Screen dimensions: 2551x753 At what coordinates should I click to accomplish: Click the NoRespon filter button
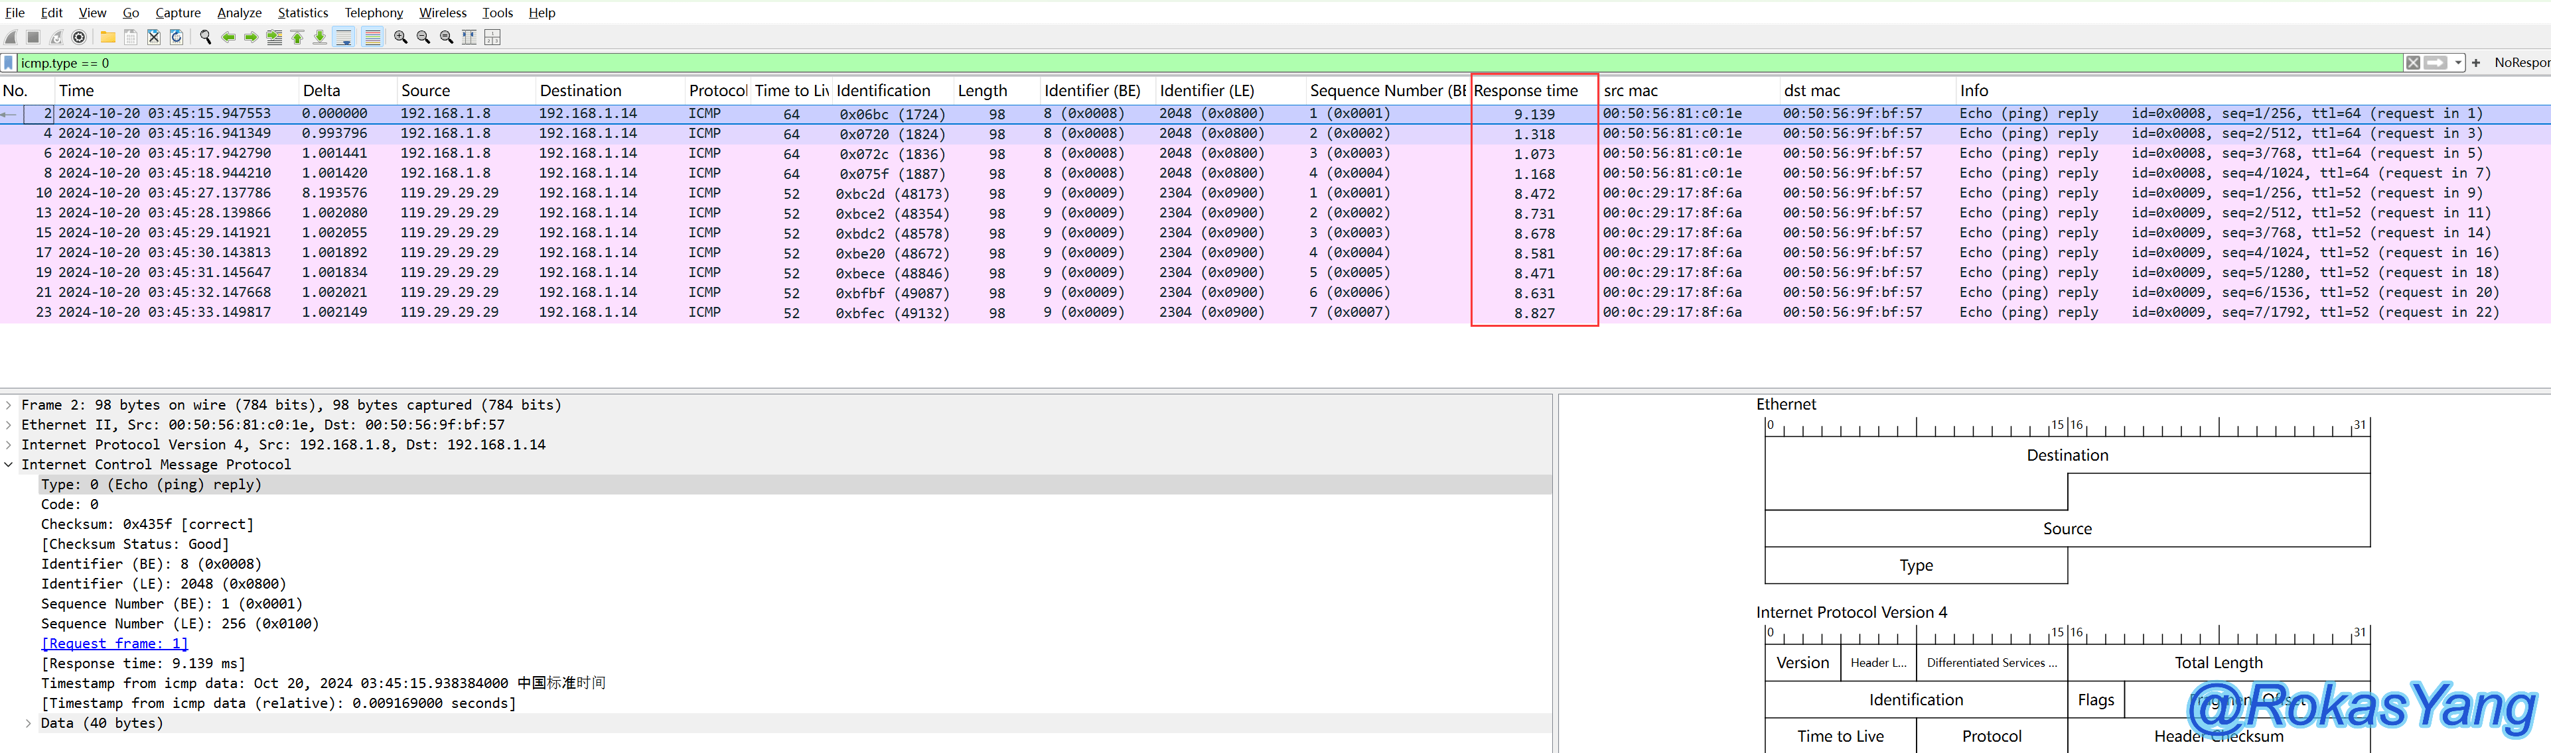pos(2521,62)
